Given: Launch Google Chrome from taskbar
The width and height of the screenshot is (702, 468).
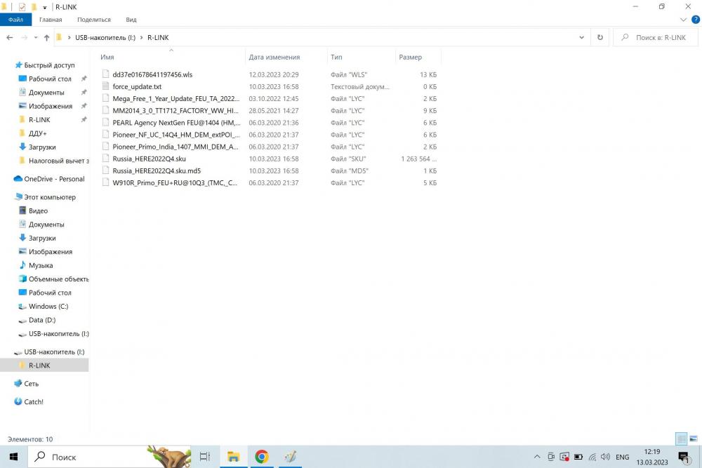Looking at the screenshot, I should (262, 457).
